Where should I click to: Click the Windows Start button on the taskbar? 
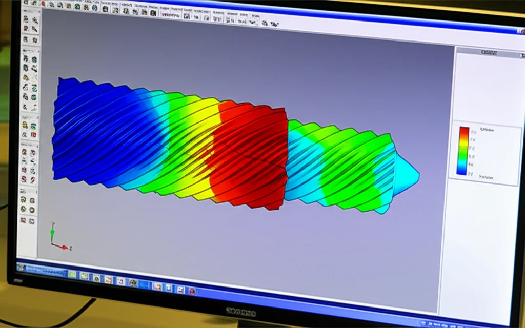23,269
